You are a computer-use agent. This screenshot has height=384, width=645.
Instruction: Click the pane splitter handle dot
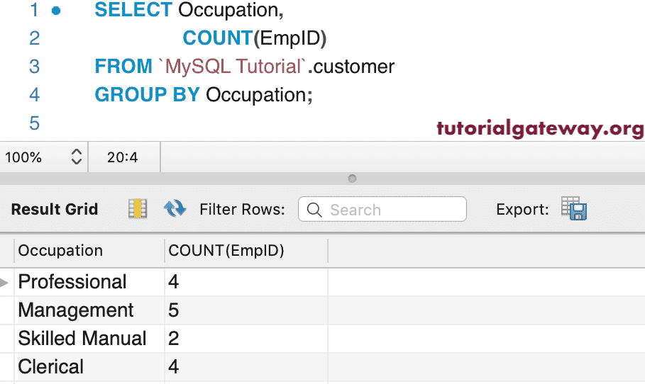click(x=352, y=179)
